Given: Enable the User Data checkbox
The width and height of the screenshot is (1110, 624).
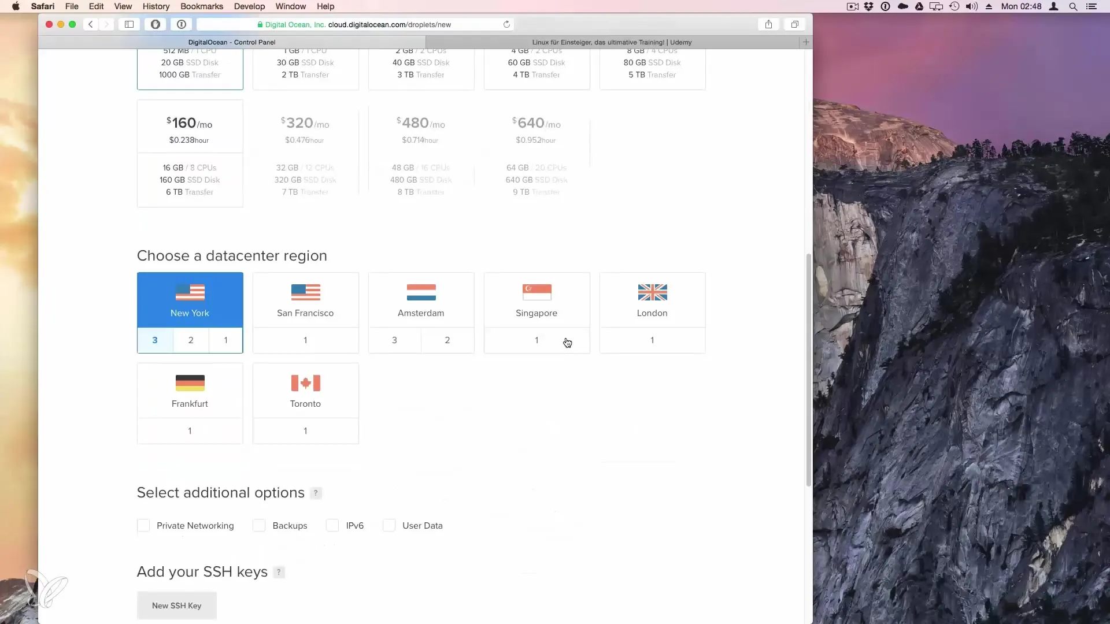Looking at the screenshot, I should (389, 525).
